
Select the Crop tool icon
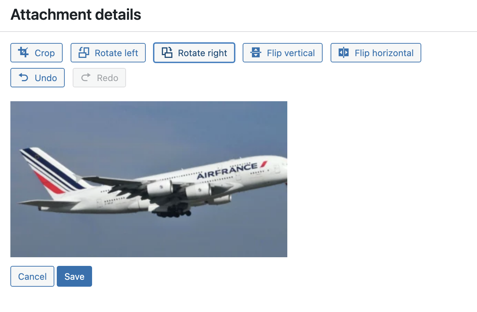coord(24,52)
